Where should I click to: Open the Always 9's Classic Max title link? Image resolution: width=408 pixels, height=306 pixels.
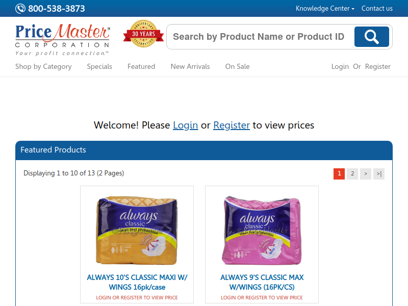coord(262,283)
